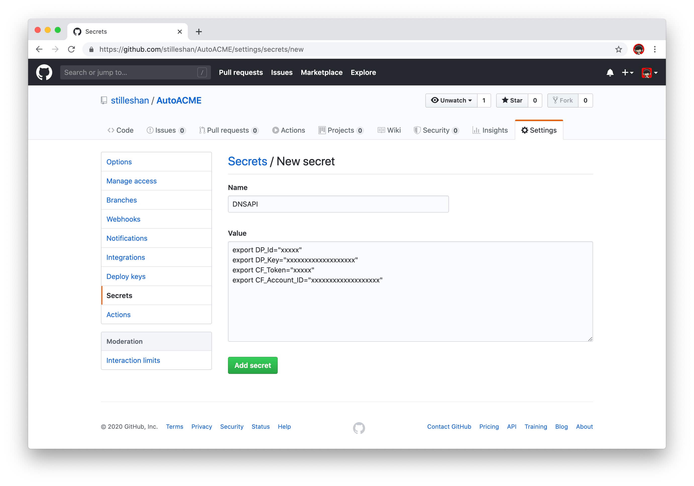Click the browser forward arrow
This screenshot has width=694, height=486.
tap(55, 49)
